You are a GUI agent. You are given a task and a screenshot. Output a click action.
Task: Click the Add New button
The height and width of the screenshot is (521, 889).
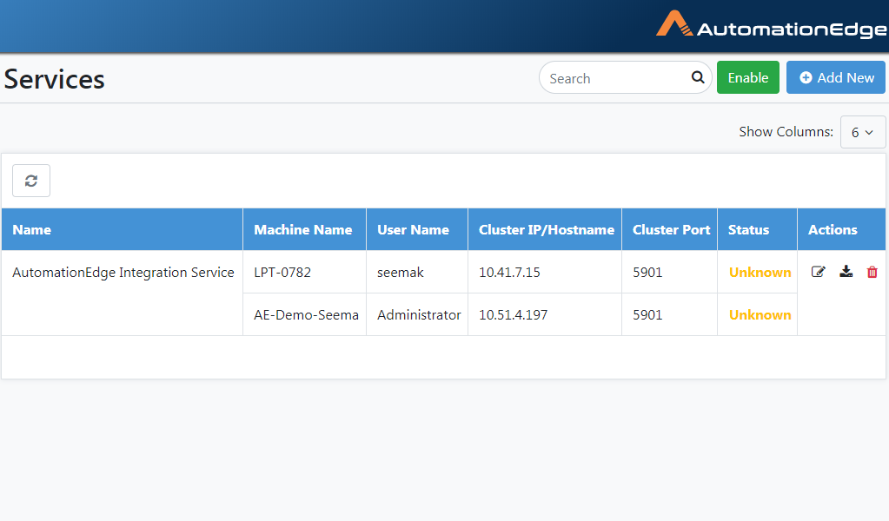(x=836, y=77)
